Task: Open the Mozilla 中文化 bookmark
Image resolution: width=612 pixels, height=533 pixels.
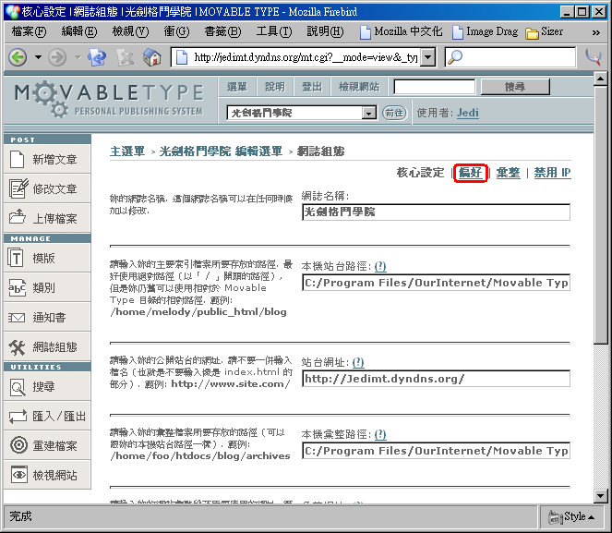Action: pos(401,31)
